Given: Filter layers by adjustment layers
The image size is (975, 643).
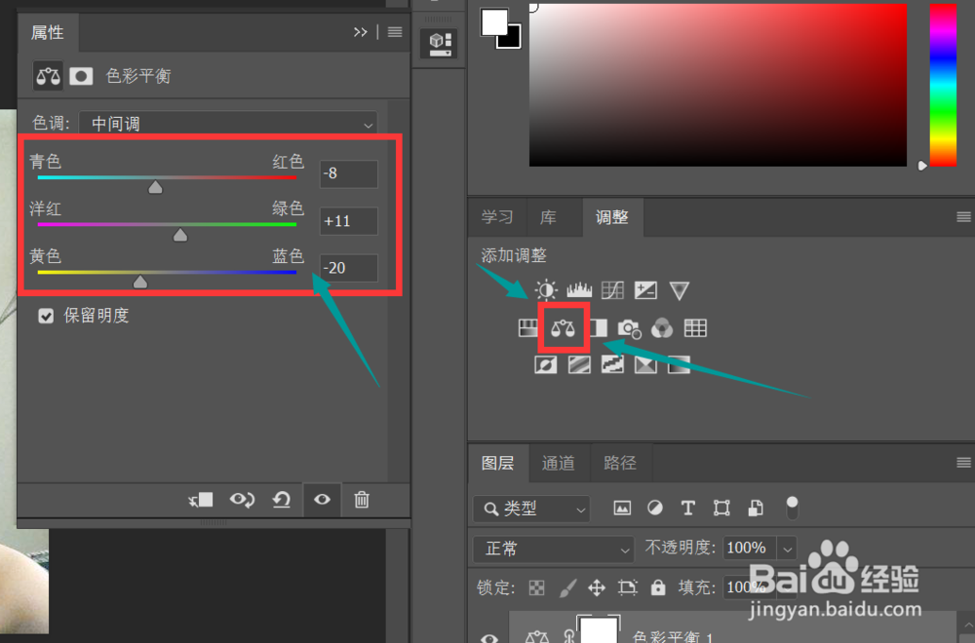Looking at the screenshot, I should pos(655,509).
